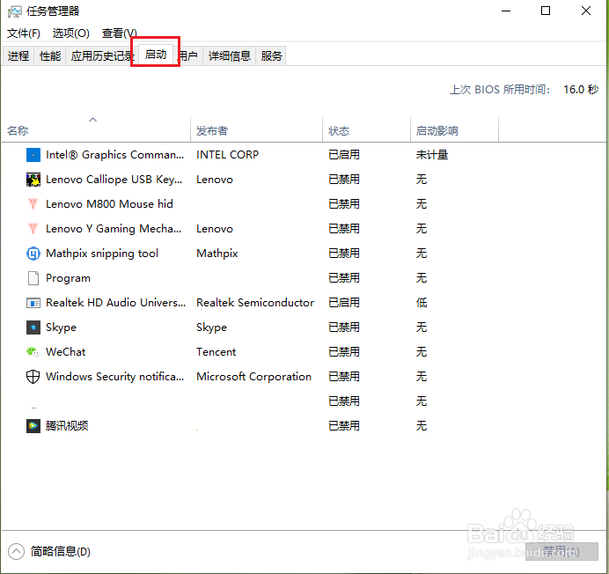Select the Intel® Graphics Comman... row name
Image resolution: width=609 pixels, height=574 pixels.
[115, 155]
